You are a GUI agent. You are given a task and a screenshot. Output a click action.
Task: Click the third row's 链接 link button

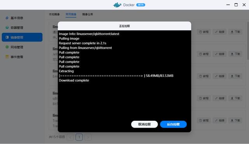(219, 76)
